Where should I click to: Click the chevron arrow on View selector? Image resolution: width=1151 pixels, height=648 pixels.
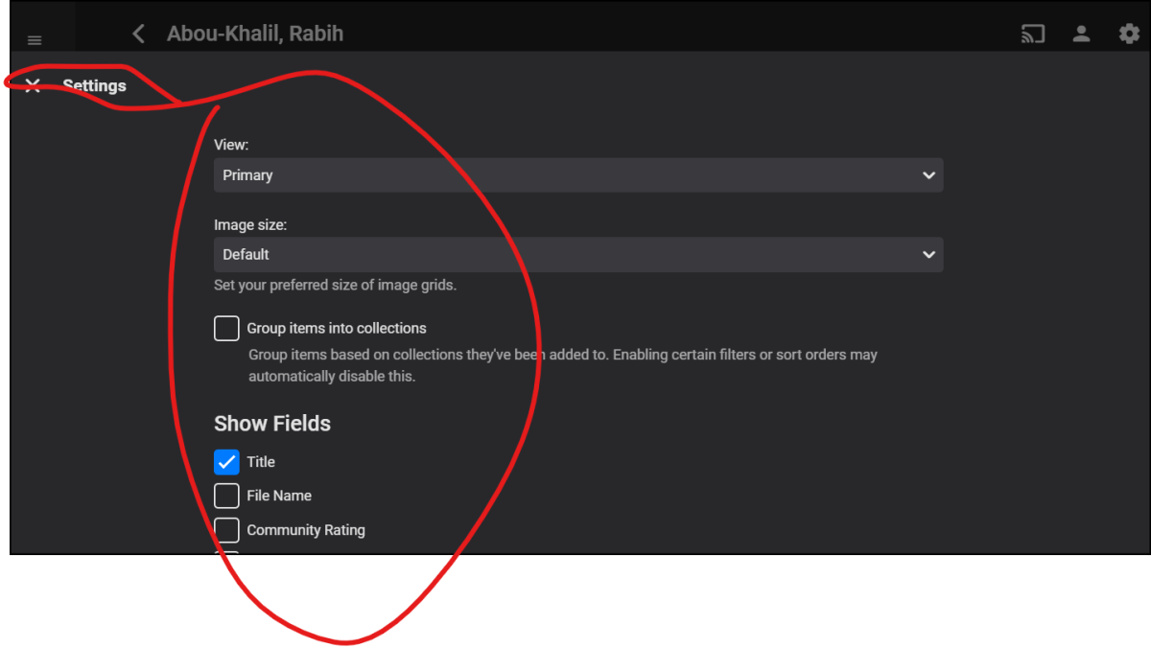coord(928,175)
